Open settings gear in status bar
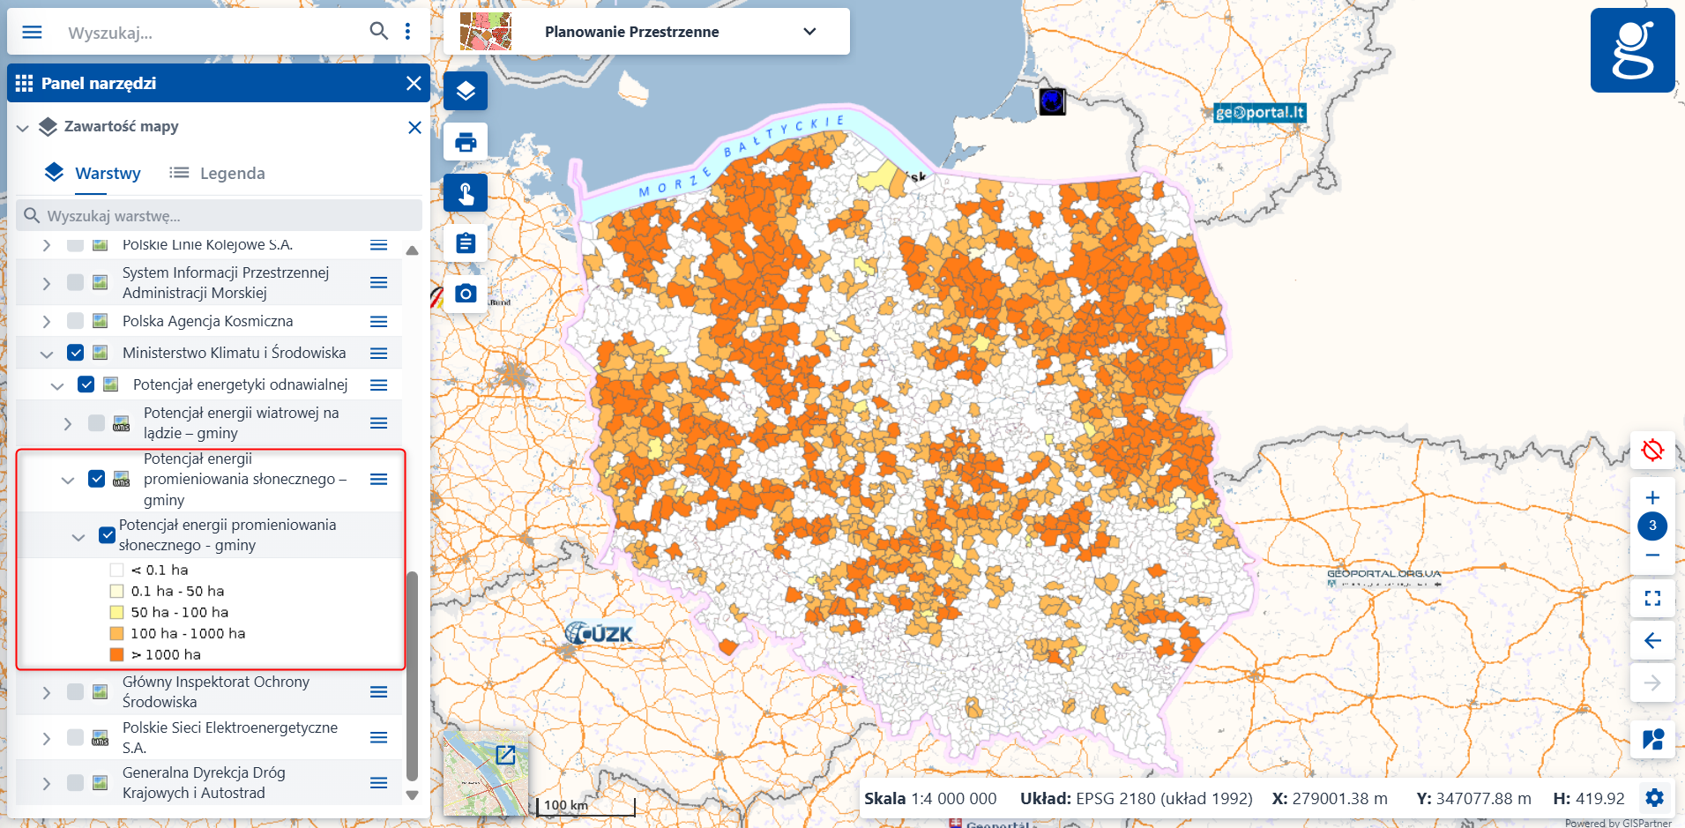Image resolution: width=1685 pixels, height=828 pixels. click(1654, 798)
